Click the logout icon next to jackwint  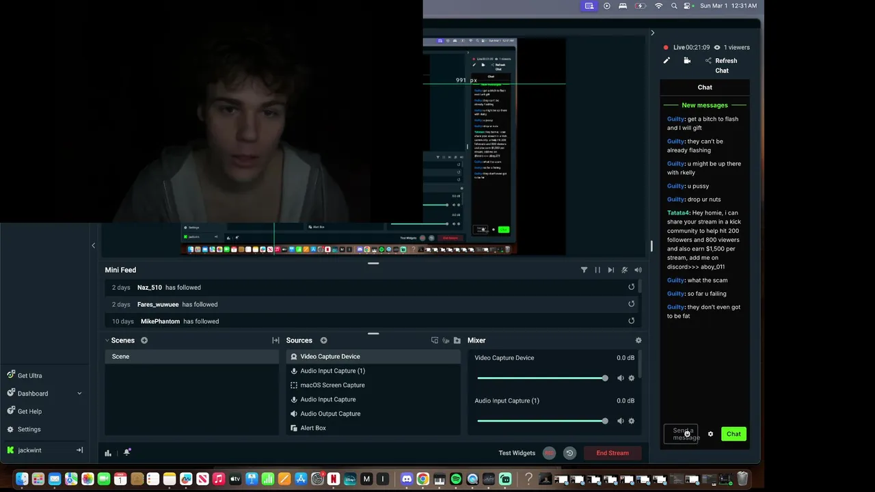coord(79,450)
